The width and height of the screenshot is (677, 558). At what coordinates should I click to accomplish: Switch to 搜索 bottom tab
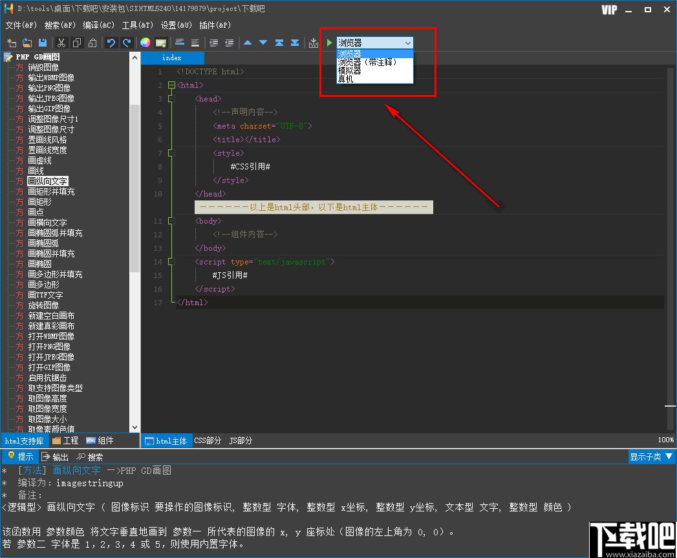click(90, 457)
